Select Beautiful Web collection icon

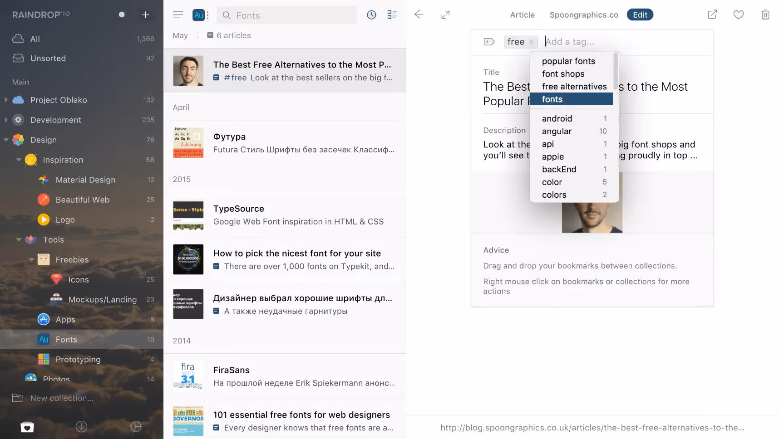44,200
